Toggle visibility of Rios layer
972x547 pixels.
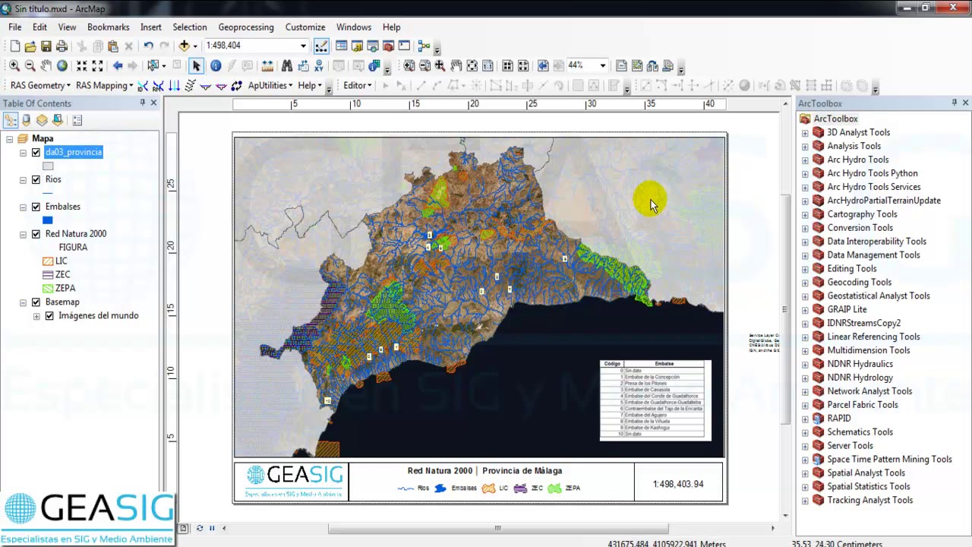pyautogui.click(x=36, y=180)
